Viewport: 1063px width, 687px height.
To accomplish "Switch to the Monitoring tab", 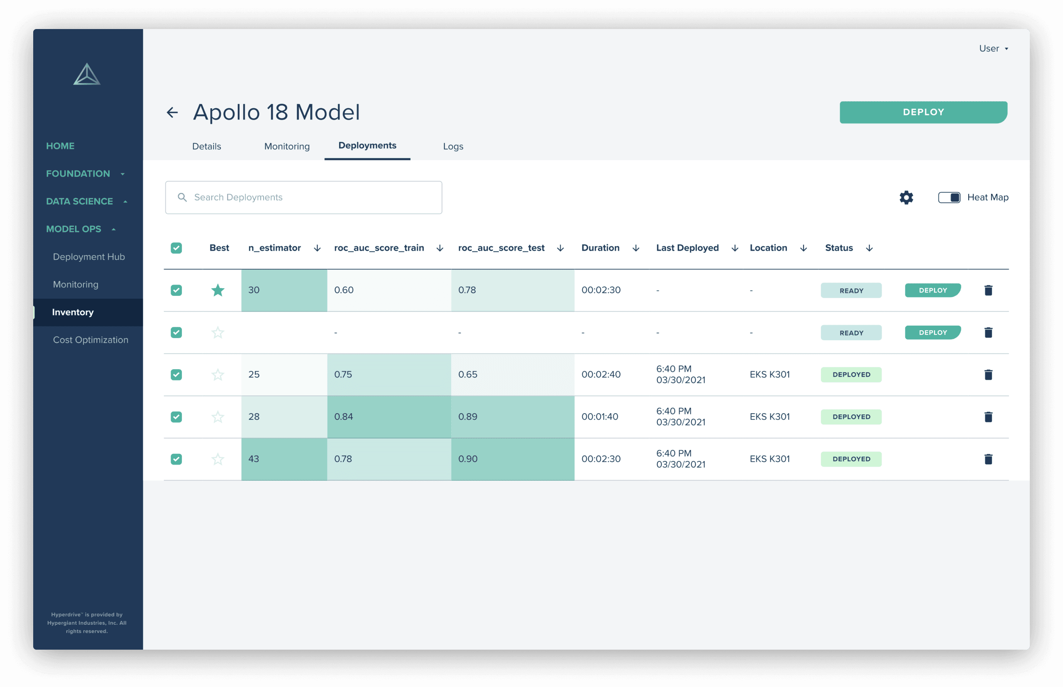I will tap(286, 146).
